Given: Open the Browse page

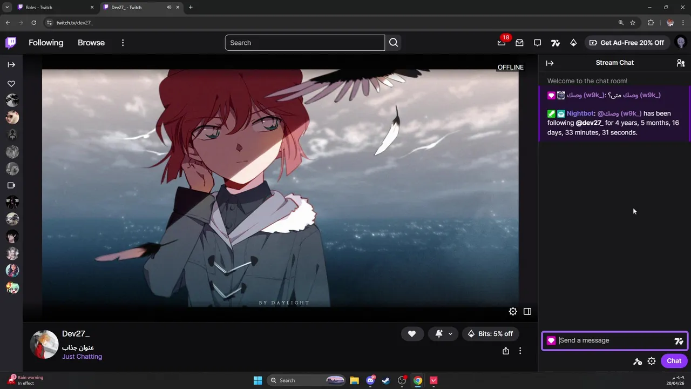Looking at the screenshot, I should 91,43.
